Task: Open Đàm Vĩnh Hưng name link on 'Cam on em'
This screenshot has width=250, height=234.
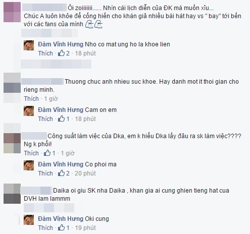Action: pyautogui.click(x=61, y=110)
